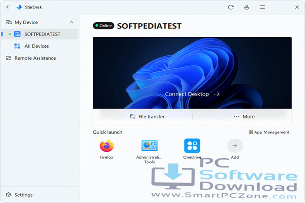Screen dimensions: 305x203
Task: Select My Device in sidebar
Action: (x=40, y=22)
